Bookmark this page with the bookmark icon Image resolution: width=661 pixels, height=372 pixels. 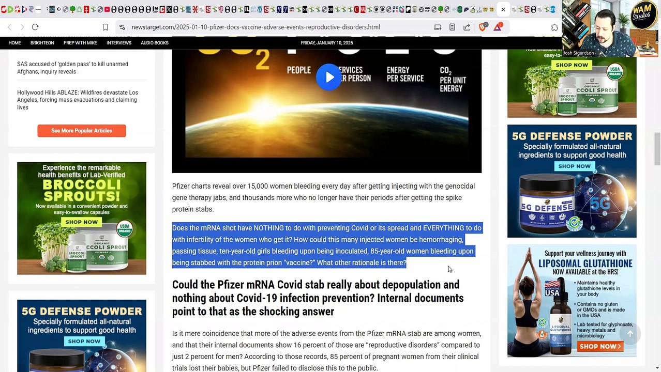click(106, 27)
